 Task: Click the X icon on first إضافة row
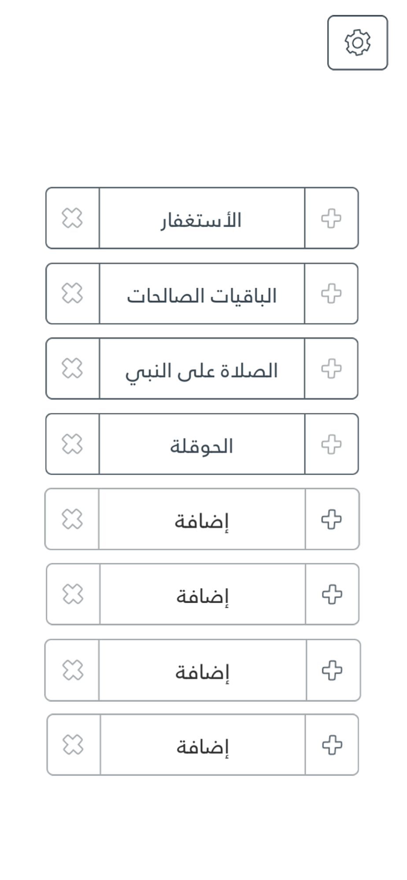click(x=72, y=519)
